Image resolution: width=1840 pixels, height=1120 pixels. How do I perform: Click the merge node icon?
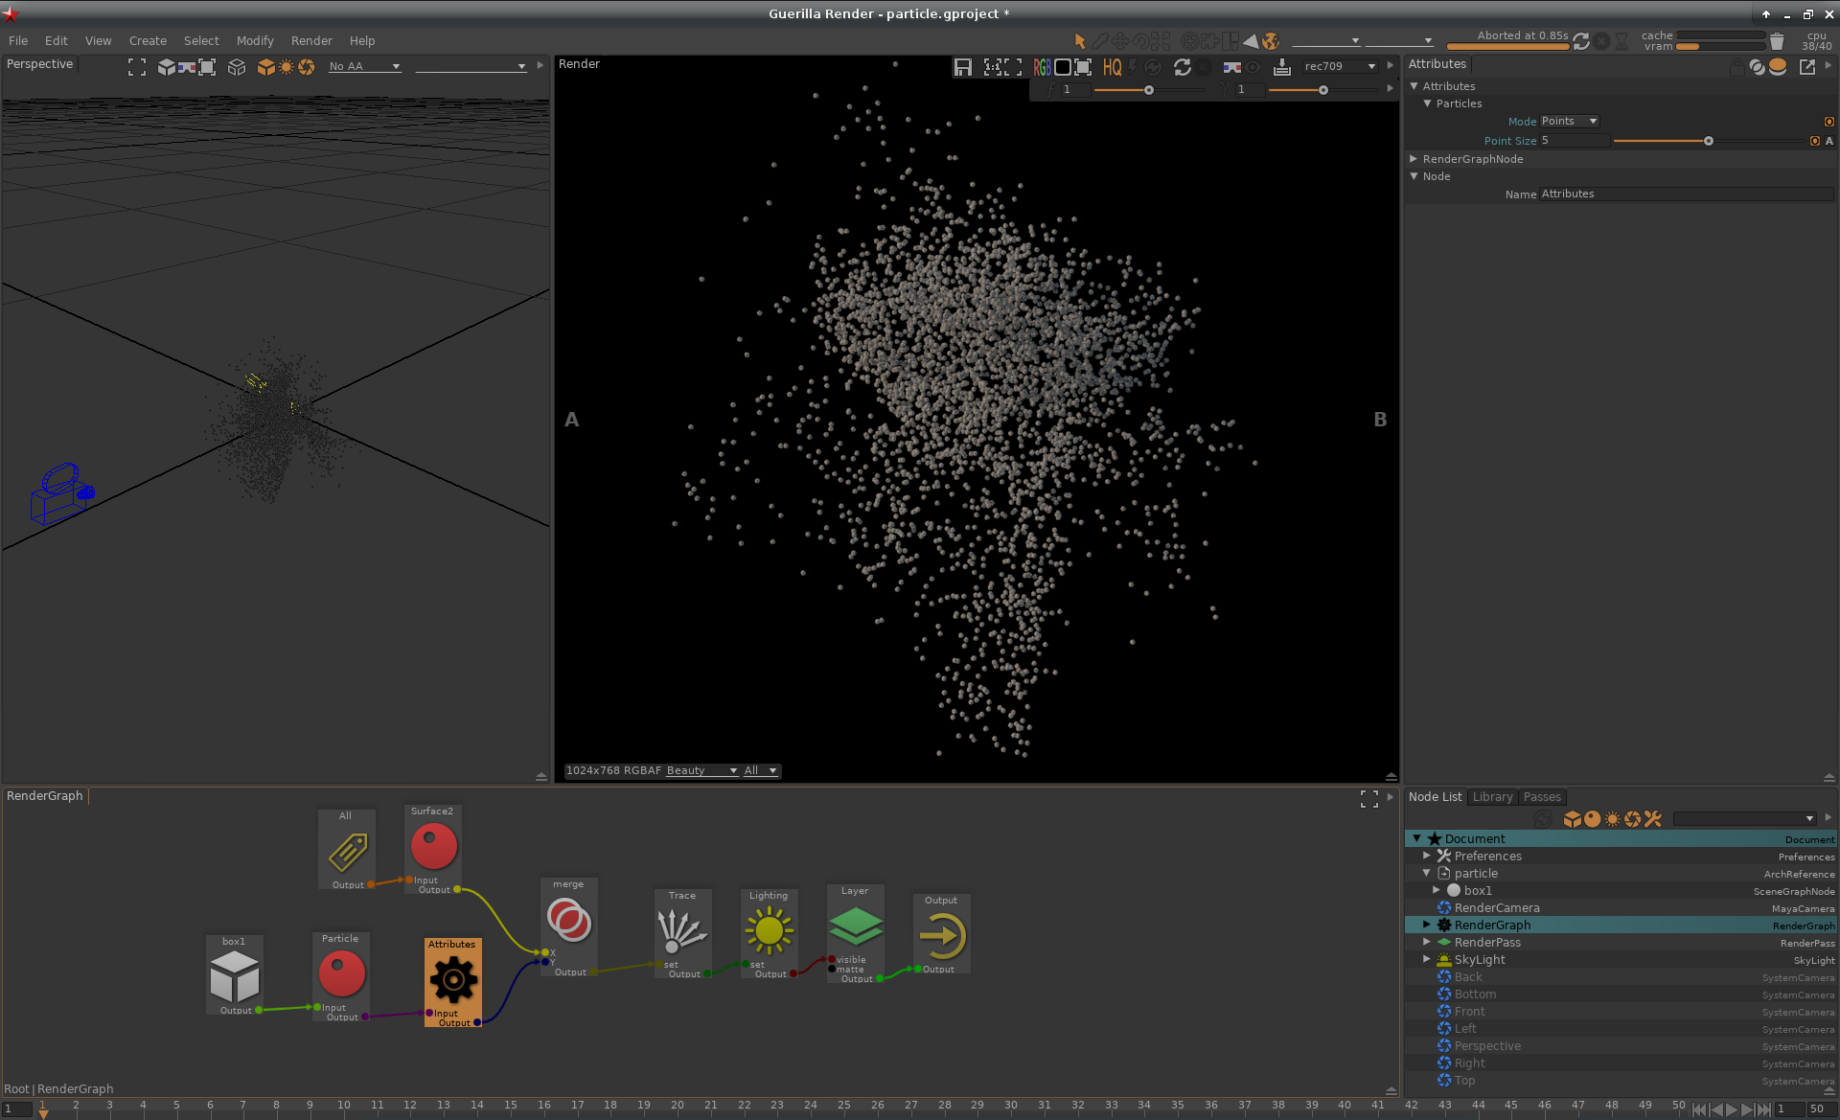coord(568,921)
